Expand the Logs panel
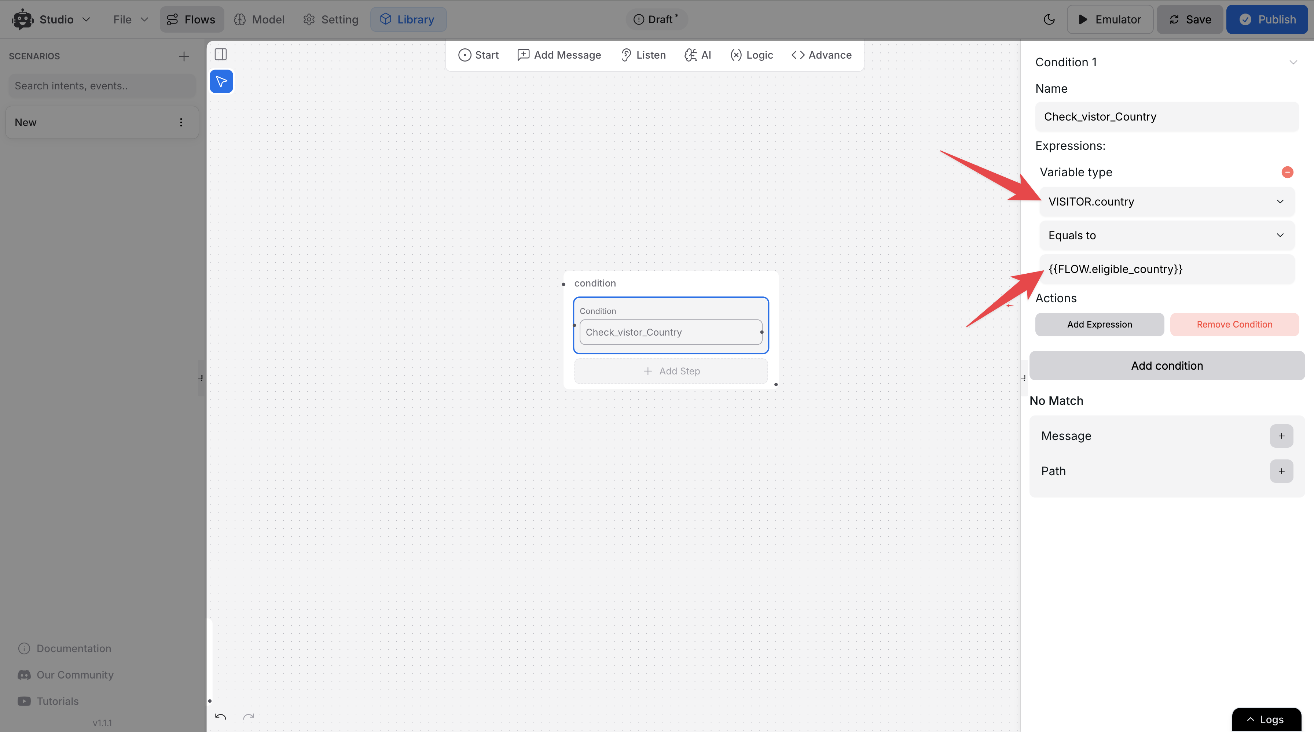 tap(1267, 720)
